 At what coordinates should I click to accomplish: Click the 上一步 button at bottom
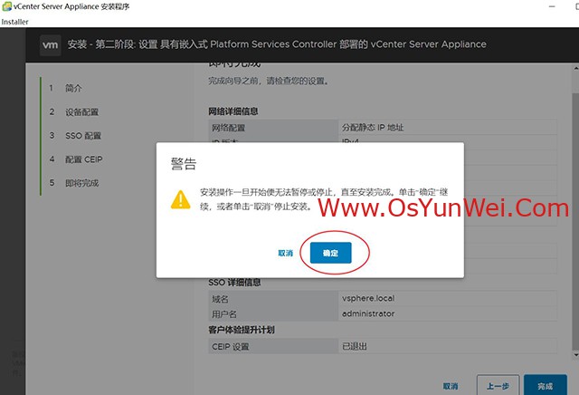(498, 386)
